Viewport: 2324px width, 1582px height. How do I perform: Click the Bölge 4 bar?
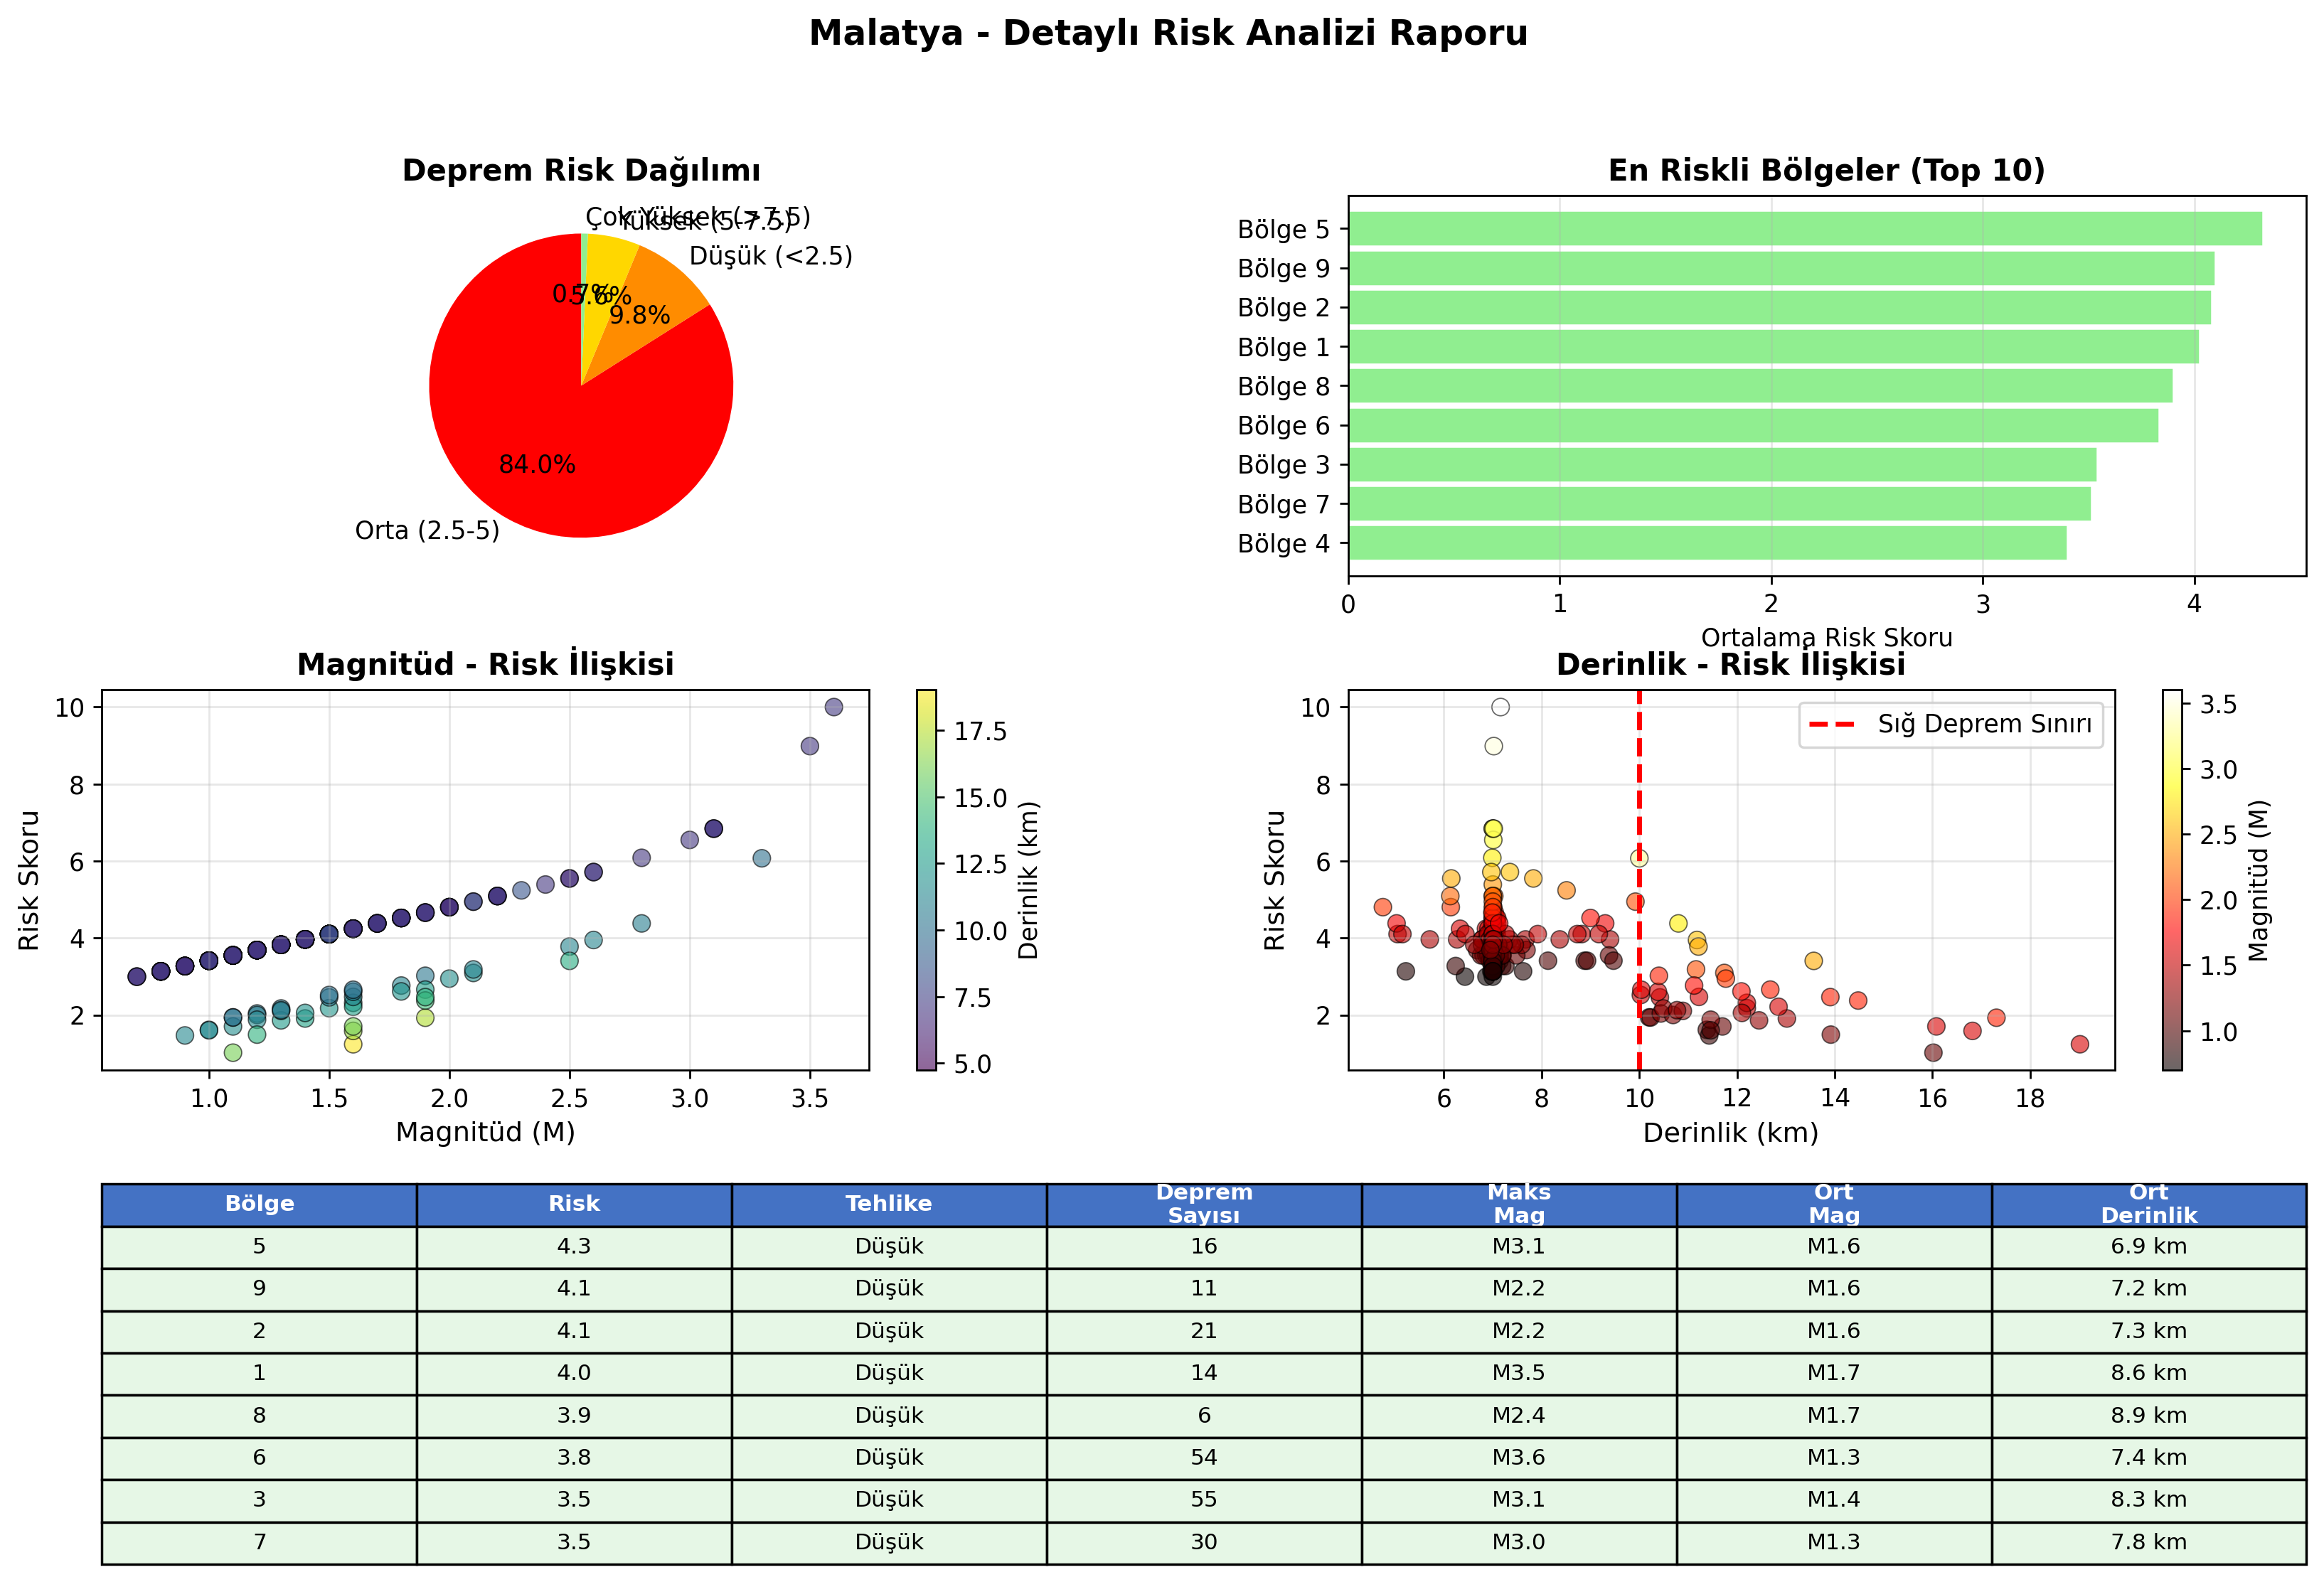coord(1708,543)
